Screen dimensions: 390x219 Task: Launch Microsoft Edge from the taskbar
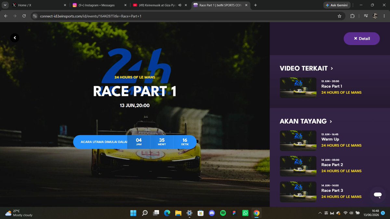coord(167,213)
